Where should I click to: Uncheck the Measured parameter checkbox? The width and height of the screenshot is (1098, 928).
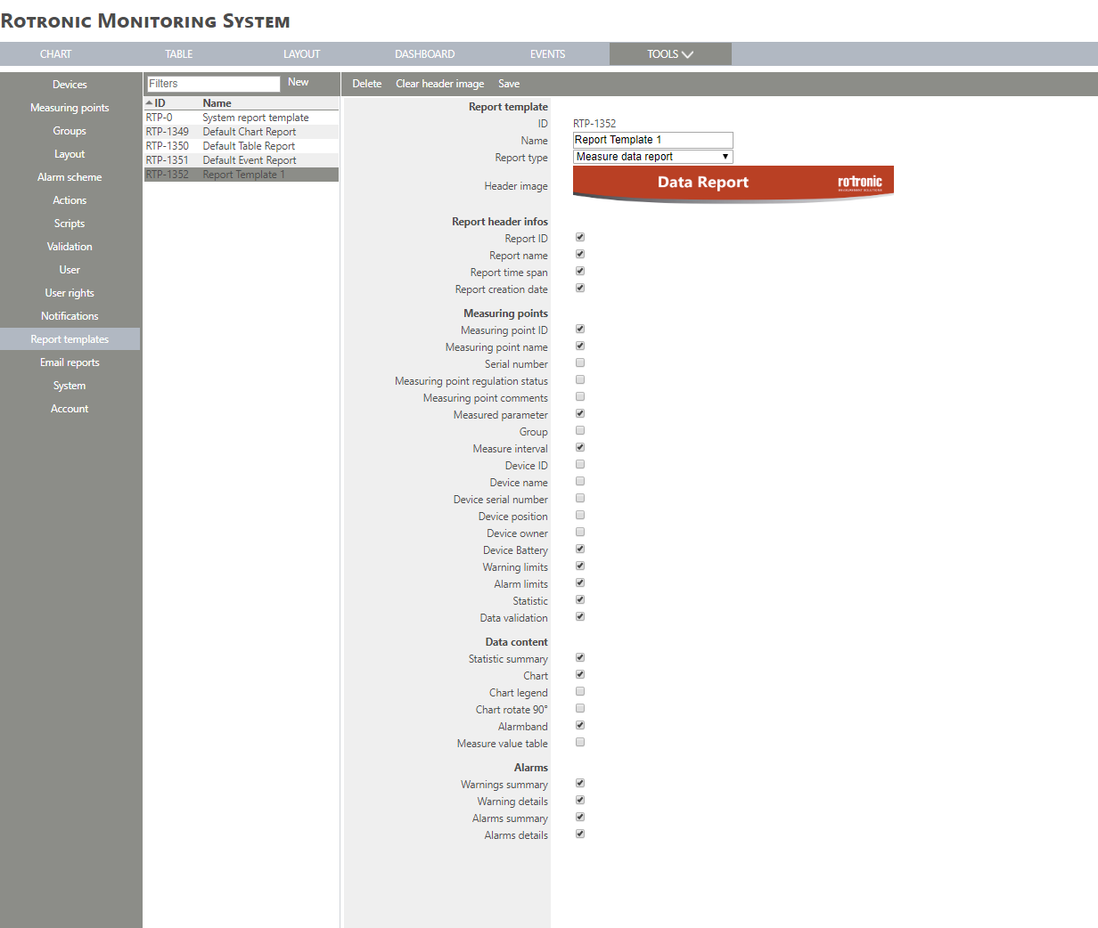click(x=580, y=413)
